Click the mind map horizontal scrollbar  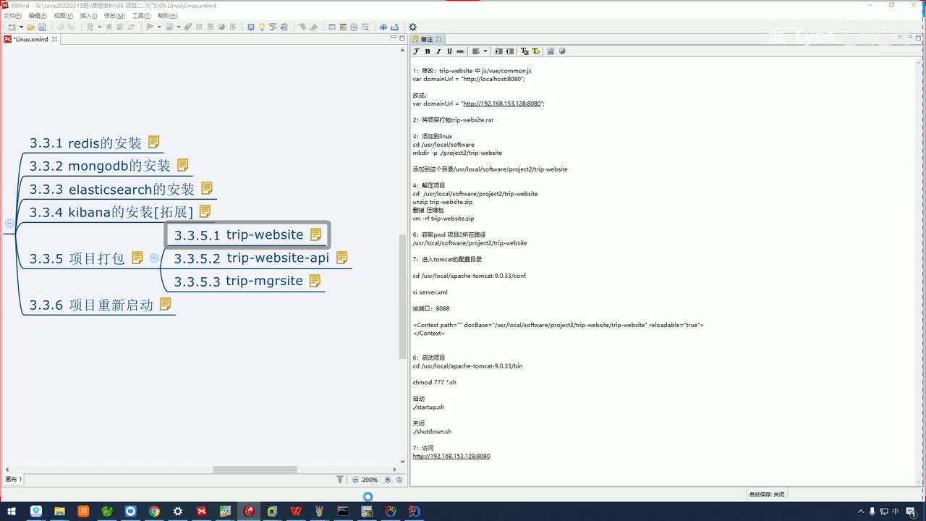click(x=255, y=470)
